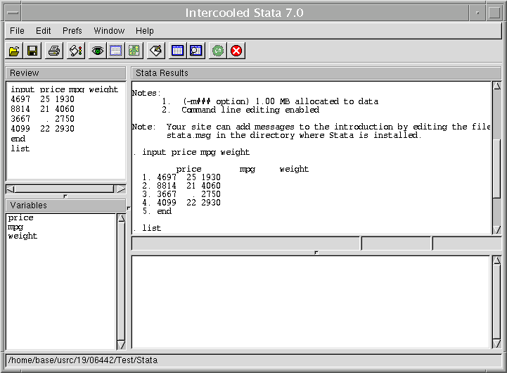The width and height of the screenshot is (507, 373).
Task: Launch the Data Editor icon
Action: 178,51
